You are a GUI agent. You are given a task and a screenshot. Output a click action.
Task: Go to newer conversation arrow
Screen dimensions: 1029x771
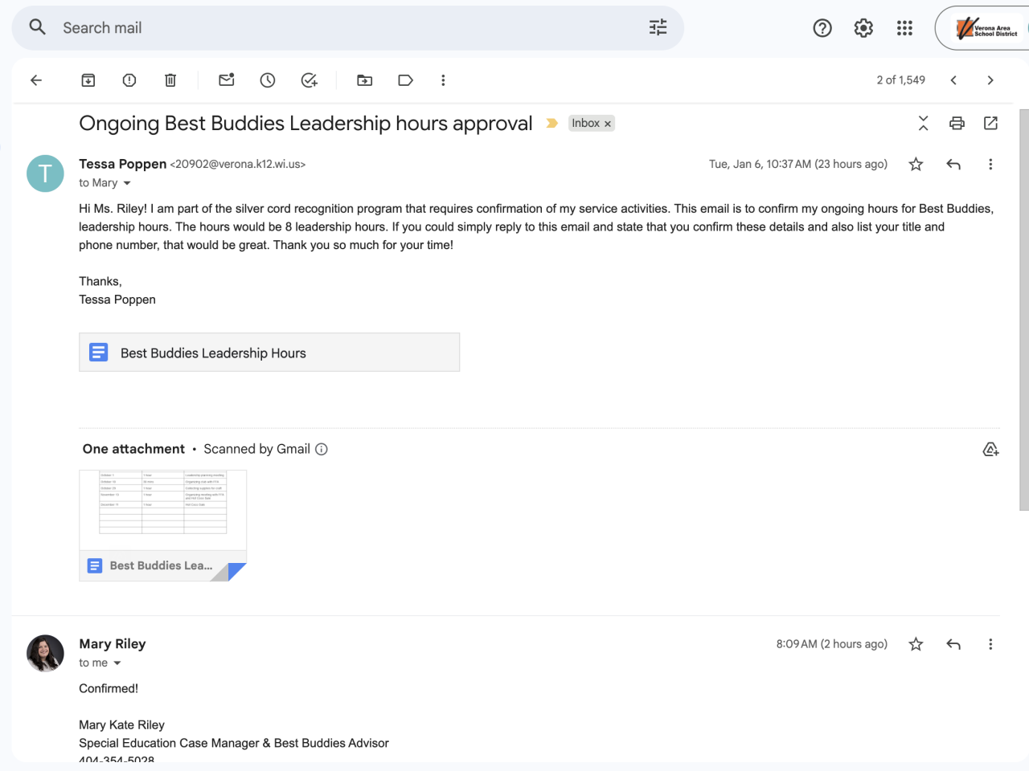pyautogui.click(x=953, y=80)
